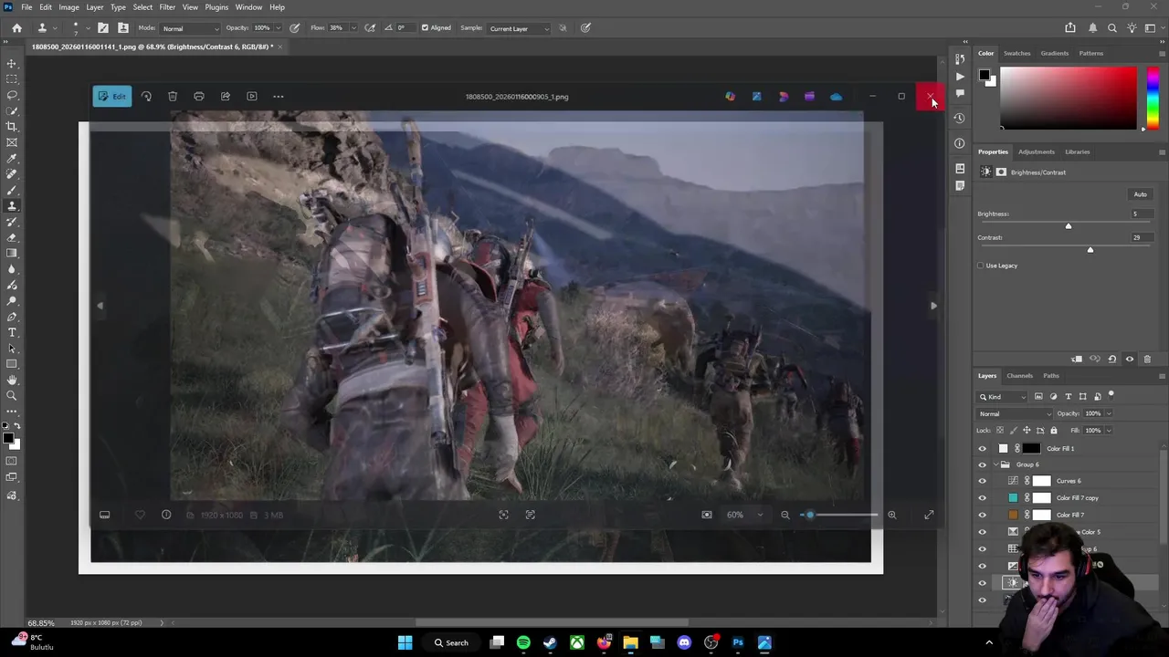Click zoom in magnifier in Photos viewer

(891, 515)
